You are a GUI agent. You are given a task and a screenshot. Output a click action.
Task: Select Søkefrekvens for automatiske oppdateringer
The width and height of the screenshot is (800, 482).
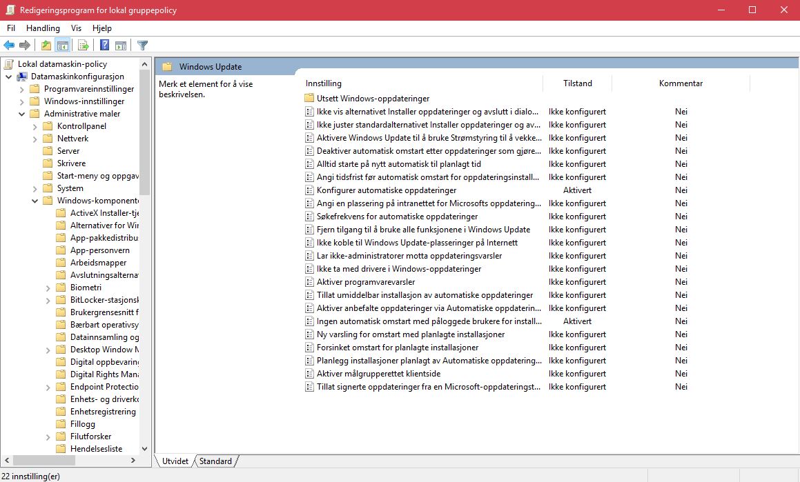tap(397, 216)
